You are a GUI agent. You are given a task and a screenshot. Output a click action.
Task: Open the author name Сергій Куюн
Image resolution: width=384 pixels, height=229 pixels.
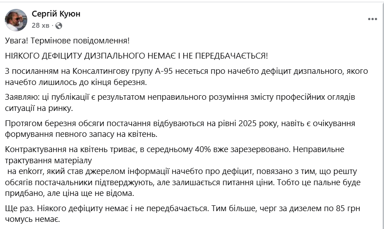pyautogui.click(x=56, y=14)
